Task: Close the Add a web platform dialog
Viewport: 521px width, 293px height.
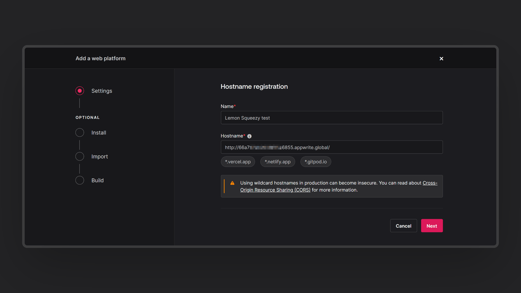Action: pos(441,59)
